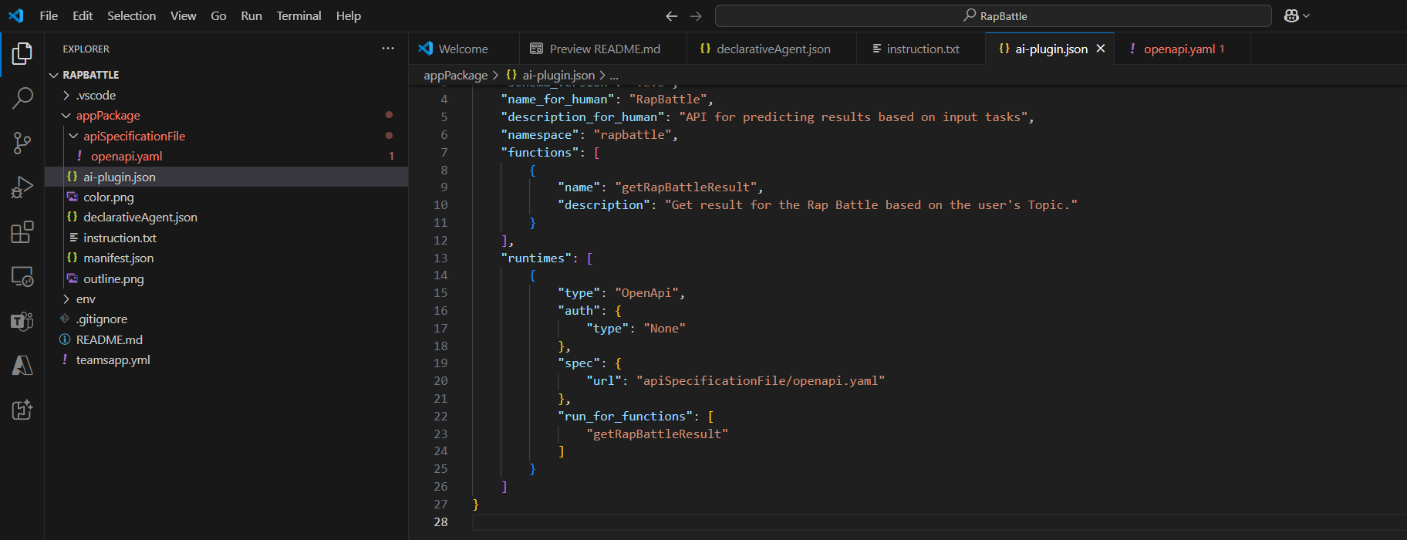Viewport: 1407px width, 540px height.
Task: Click the breadcrumb ellipsis segment
Action: pos(614,75)
